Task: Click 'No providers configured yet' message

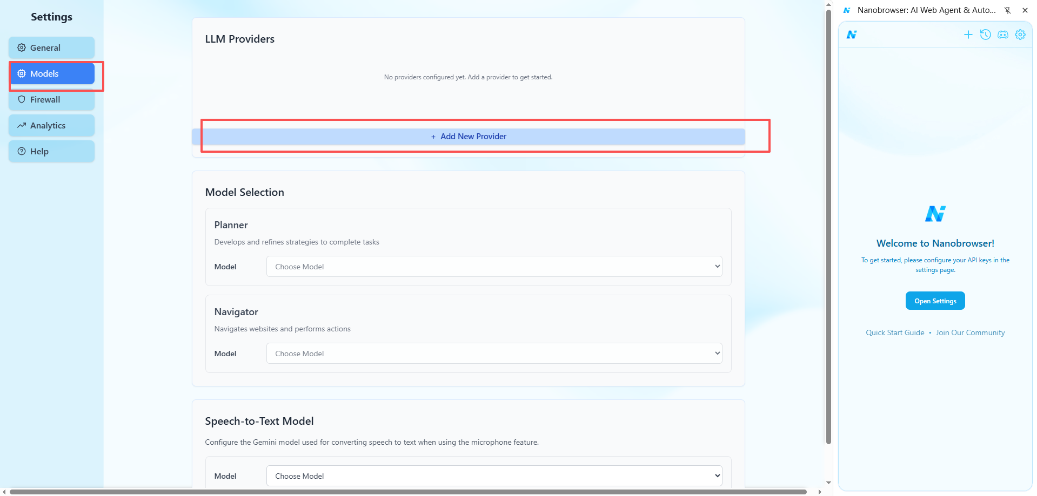Action: (469, 77)
